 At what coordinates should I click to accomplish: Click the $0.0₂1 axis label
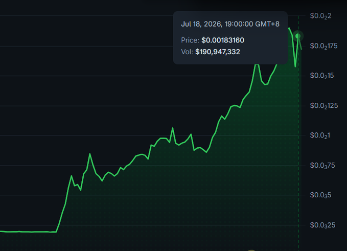[x=320, y=135]
